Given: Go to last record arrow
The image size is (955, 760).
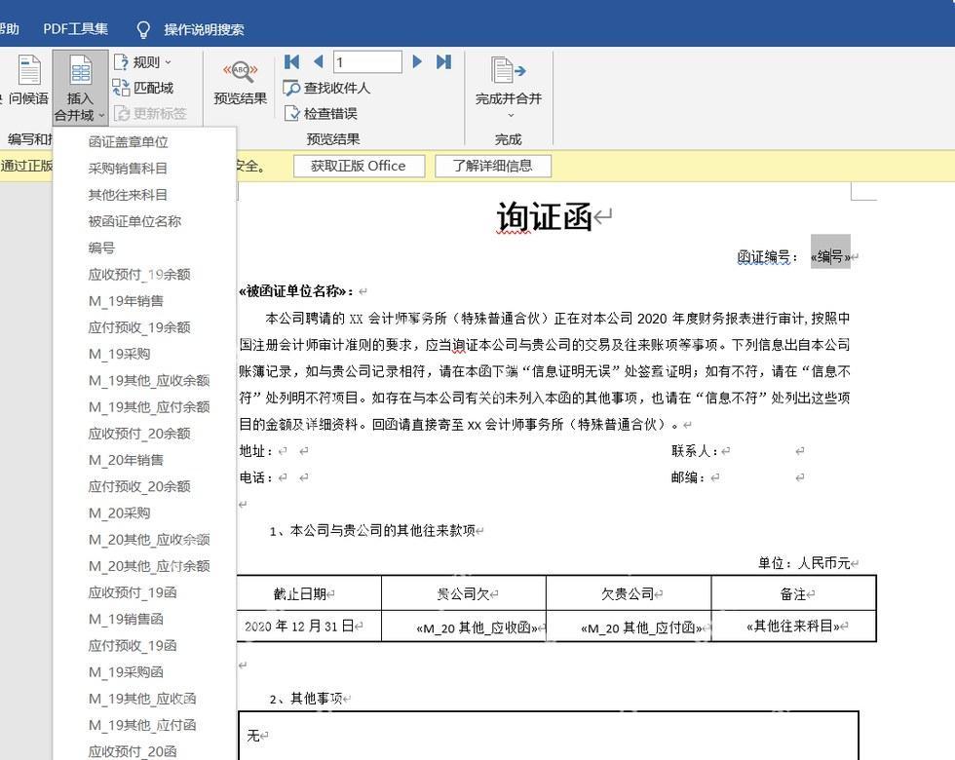Looking at the screenshot, I should pyautogui.click(x=443, y=61).
